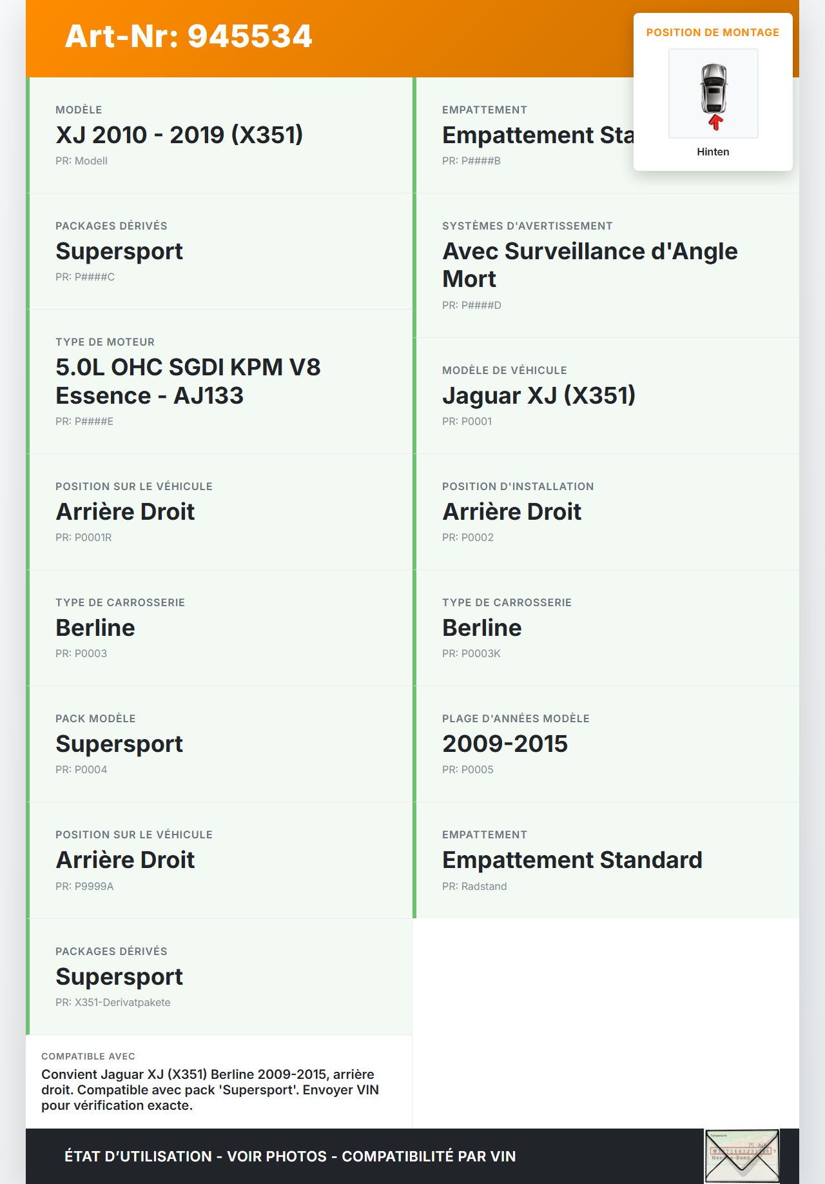The width and height of the screenshot is (825, 1184).
Task: Select the Berline entry with PR P0003K
Action: (x=481, y=628)
